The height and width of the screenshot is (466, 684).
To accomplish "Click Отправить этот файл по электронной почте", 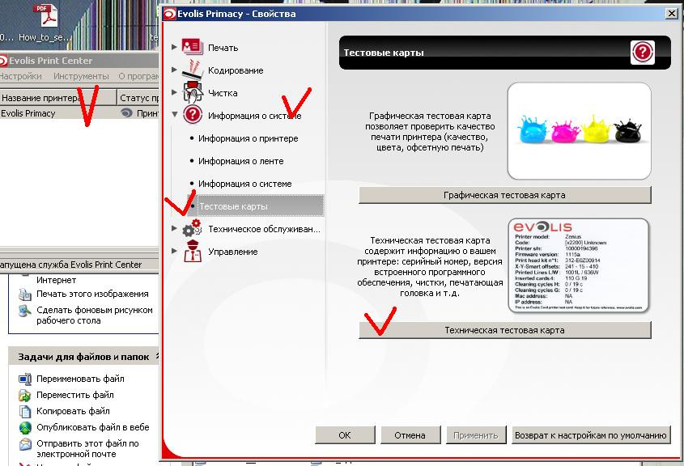I will 87,448.
